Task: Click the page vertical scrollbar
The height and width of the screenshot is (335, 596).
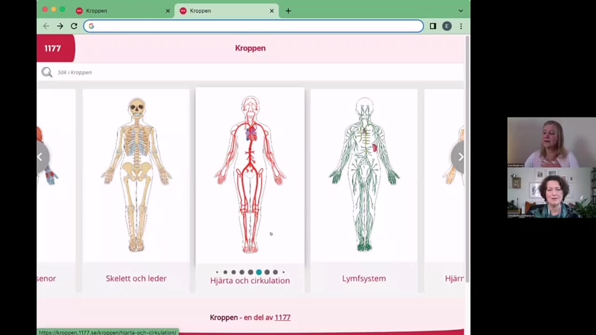Action: coord(467,158)
